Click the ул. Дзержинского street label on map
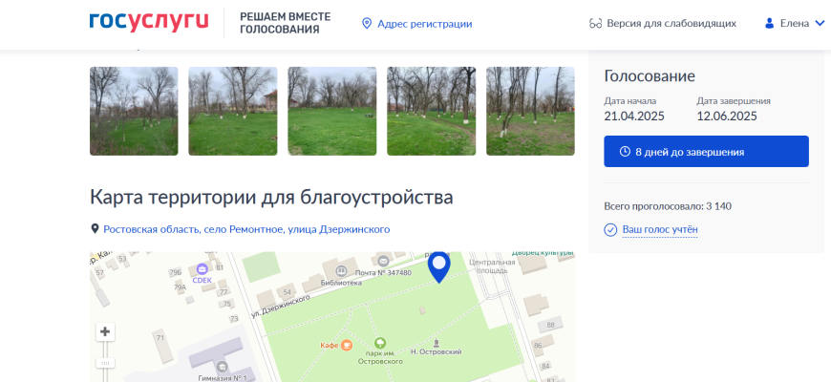The image size is (831, 382). 281,307
